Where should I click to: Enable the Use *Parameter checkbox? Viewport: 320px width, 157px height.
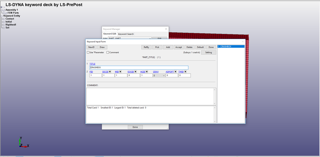[88, 52]
